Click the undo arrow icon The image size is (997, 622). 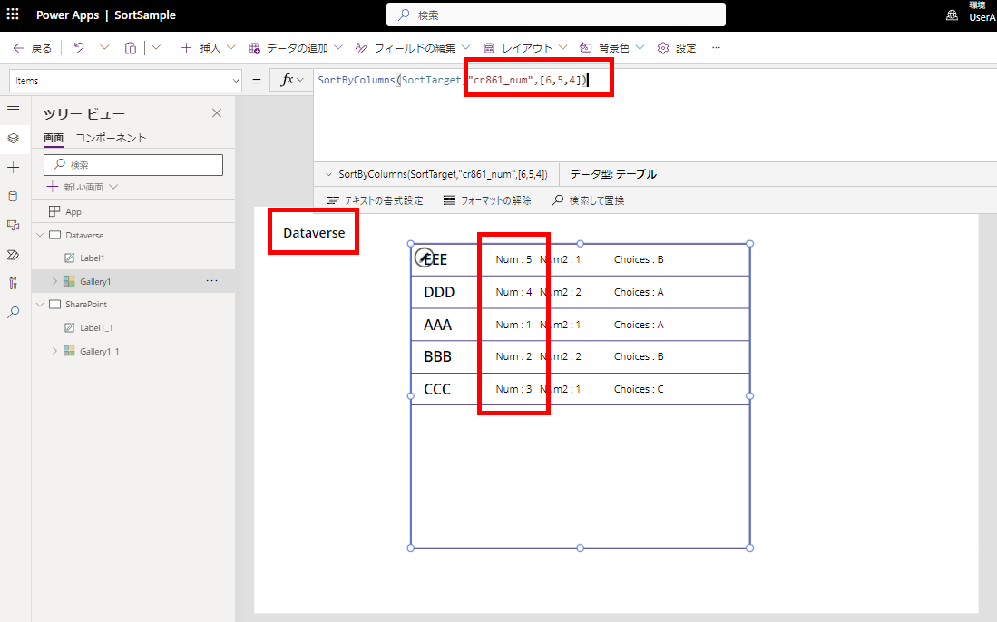[78, 48]
